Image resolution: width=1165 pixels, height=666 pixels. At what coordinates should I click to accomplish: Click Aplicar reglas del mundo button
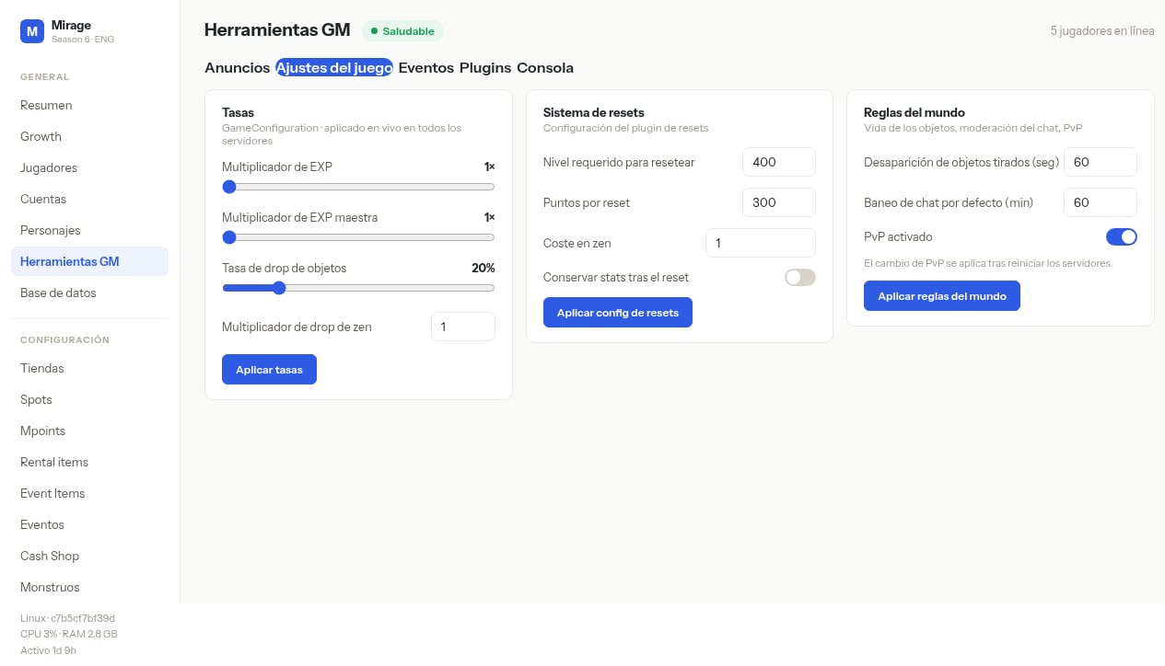[x=942, y=296]
